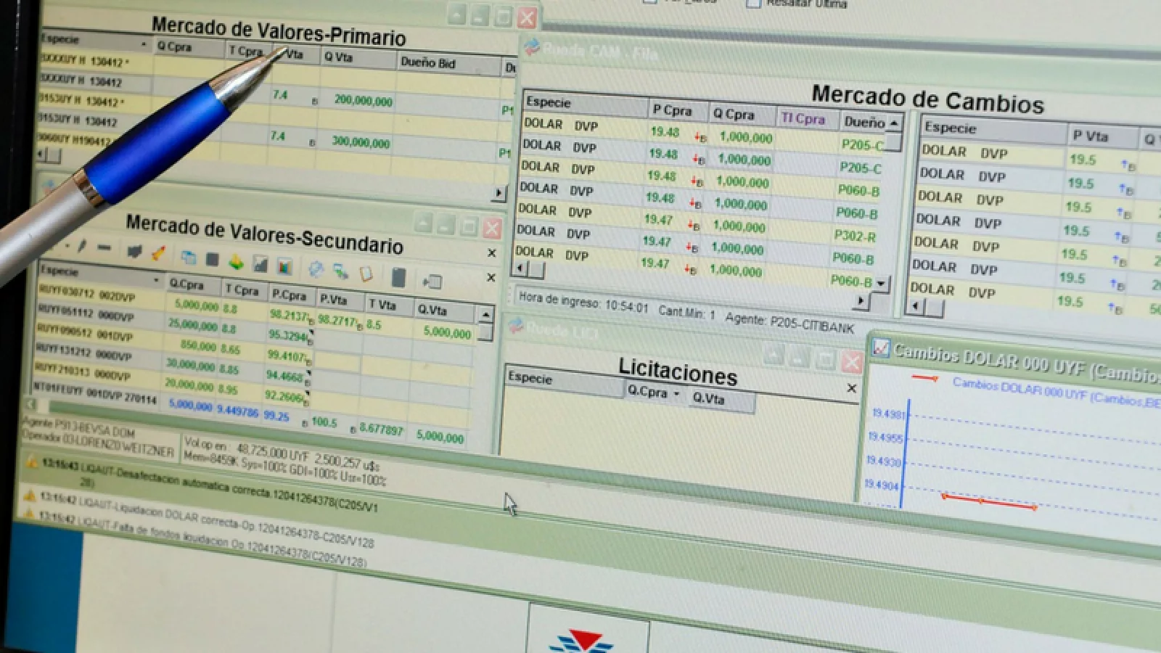Click the pencil edit icon in Secundario toolbar
The image size is (1161, 653).
(x=82, y=247)
